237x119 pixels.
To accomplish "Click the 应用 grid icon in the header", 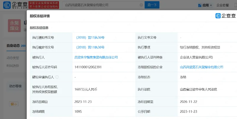I will (x=200, y=5).
